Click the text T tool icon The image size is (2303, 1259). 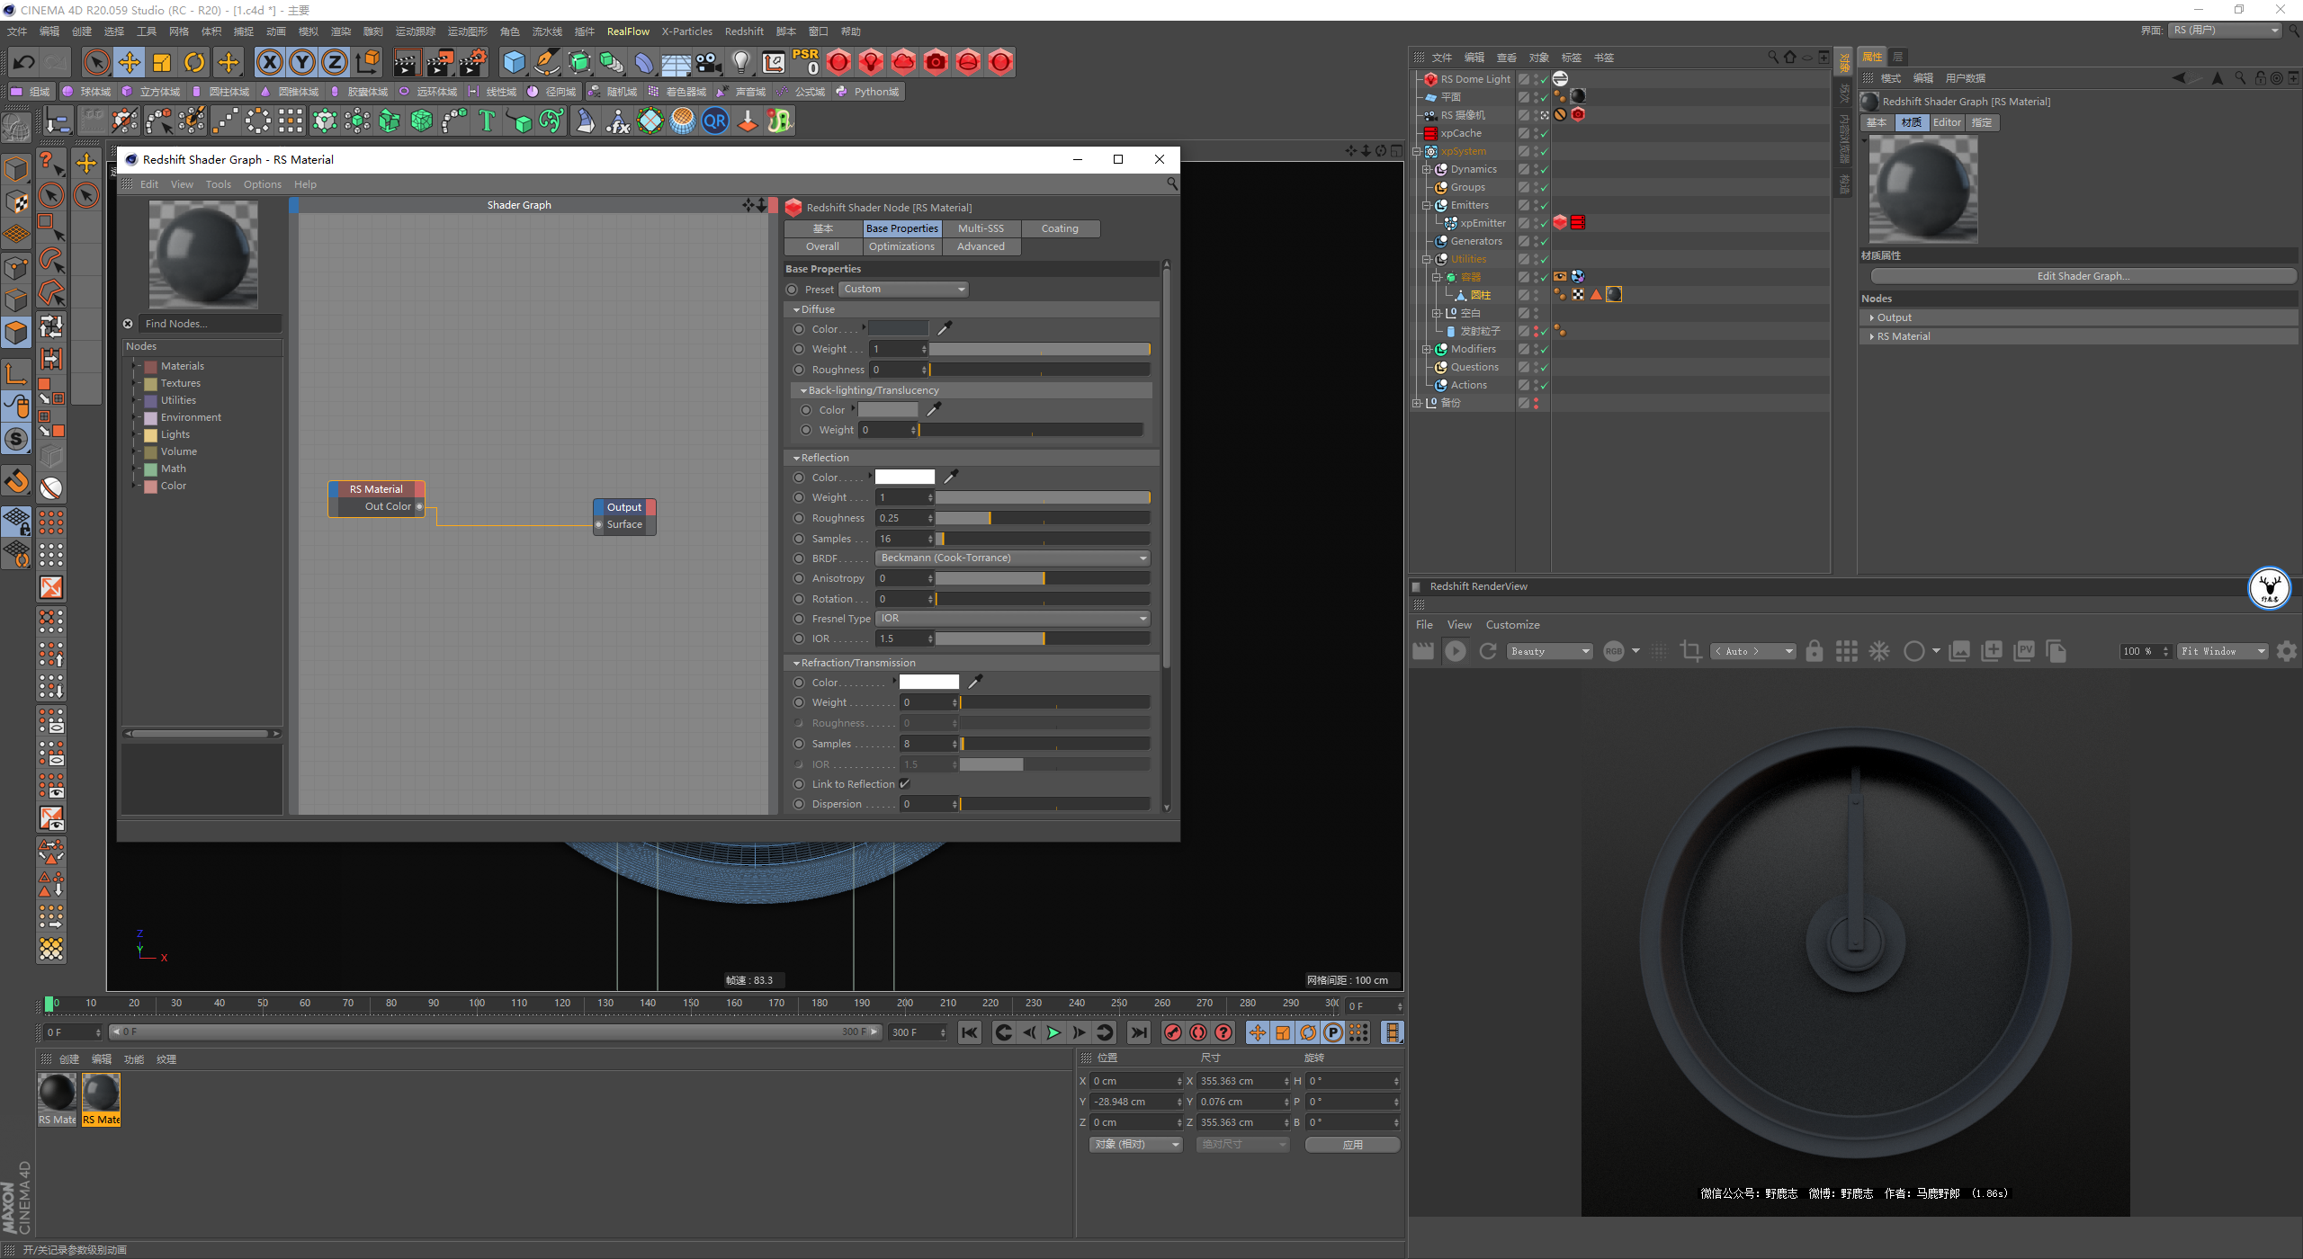coord(487,121)
